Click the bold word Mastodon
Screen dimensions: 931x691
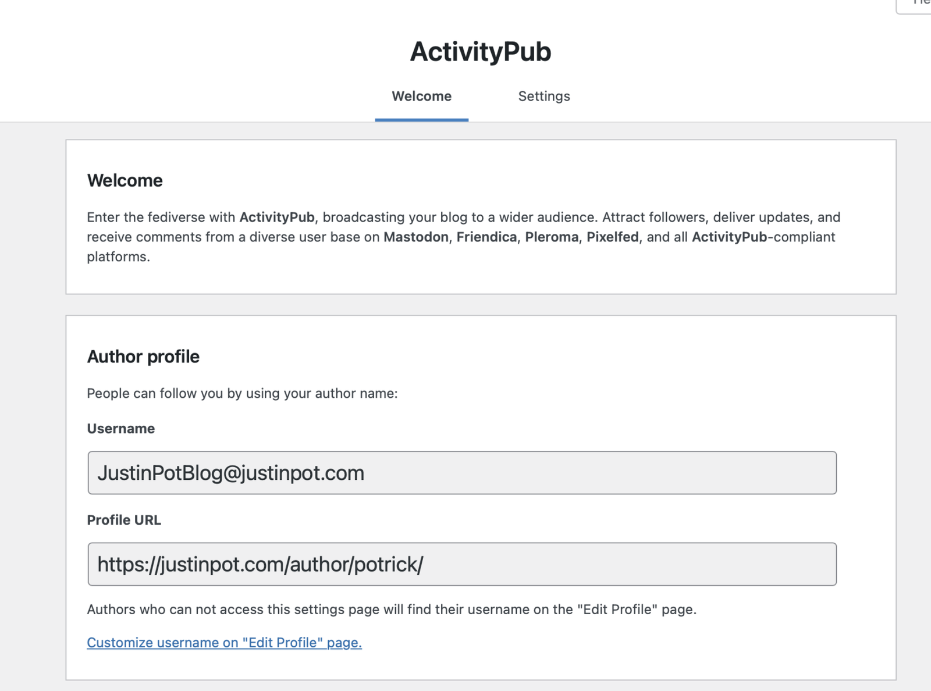pyautogui.click(x=415, y=237)
